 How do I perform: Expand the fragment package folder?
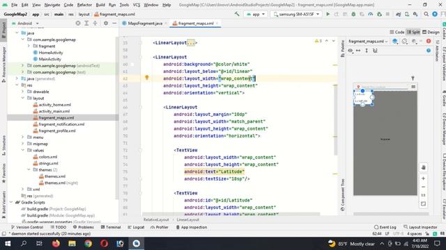tap(29, 46)
